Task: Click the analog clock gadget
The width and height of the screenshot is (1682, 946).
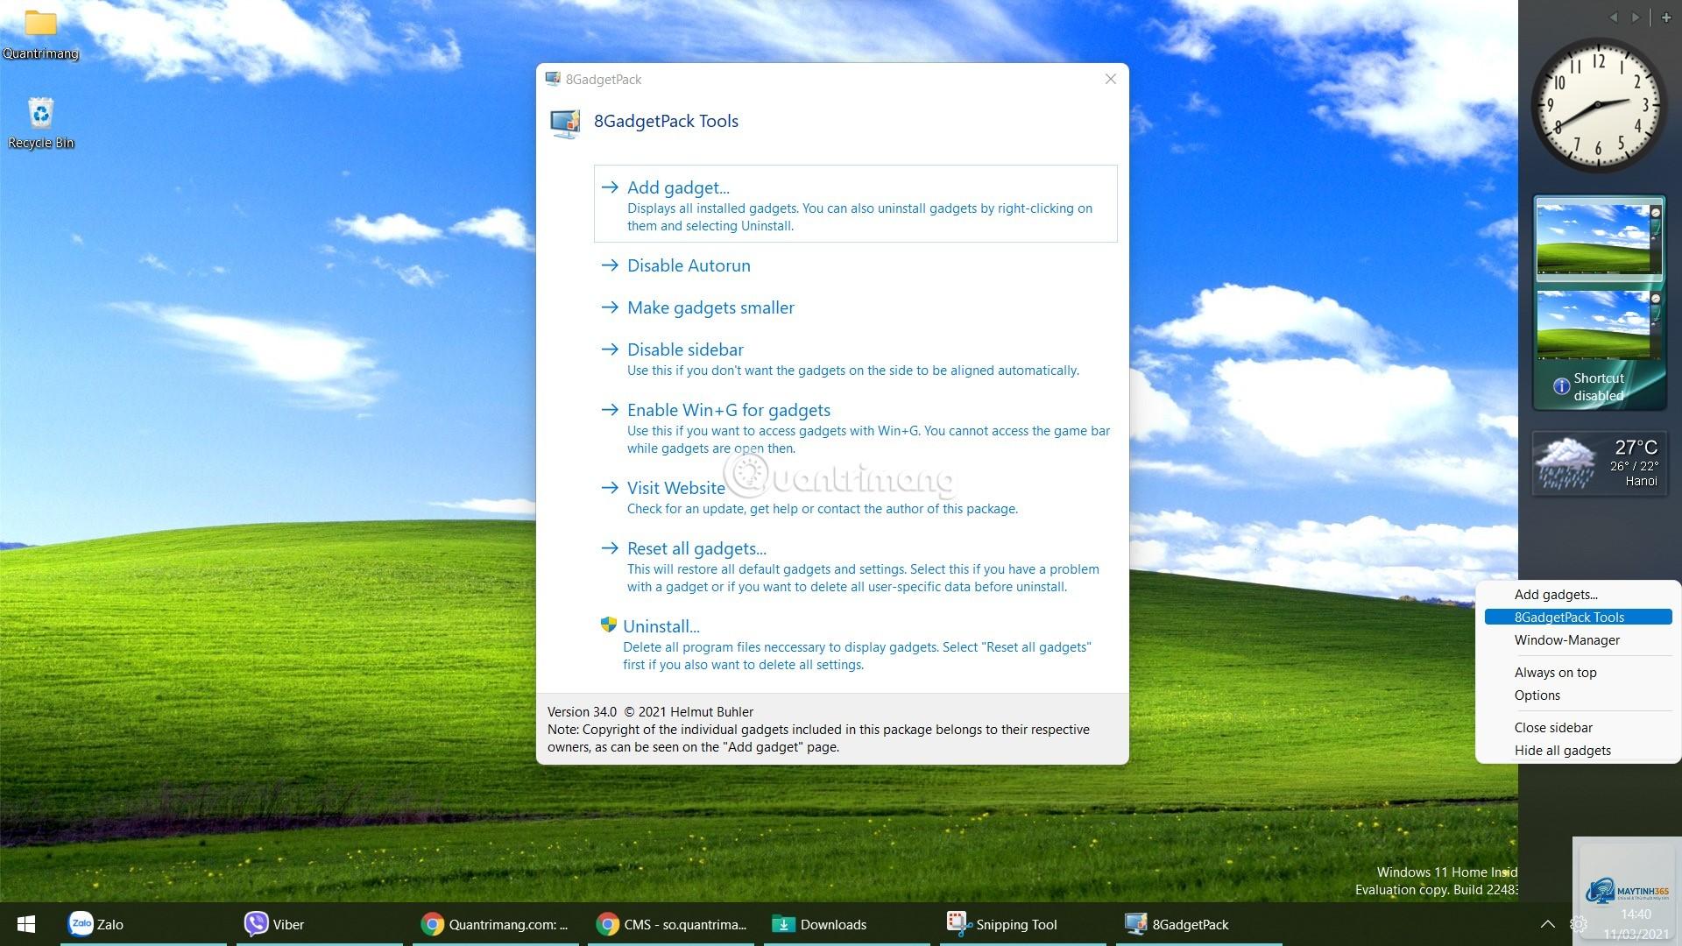Action: tap(1599, 105)
